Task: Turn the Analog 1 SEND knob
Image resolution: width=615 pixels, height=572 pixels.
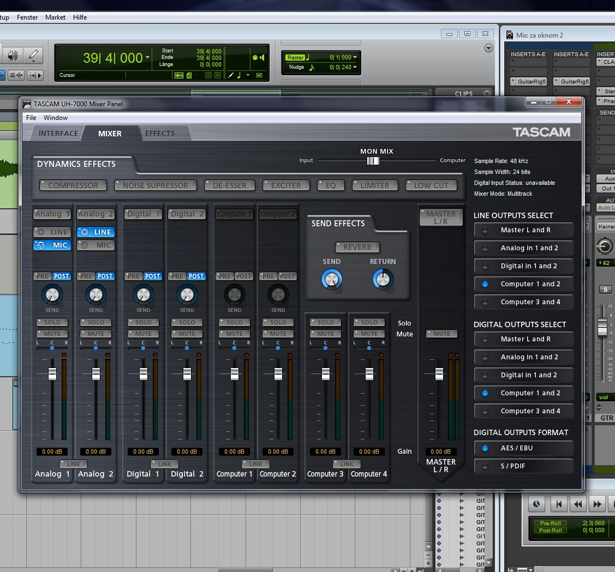Action: (x=52, y=295)
